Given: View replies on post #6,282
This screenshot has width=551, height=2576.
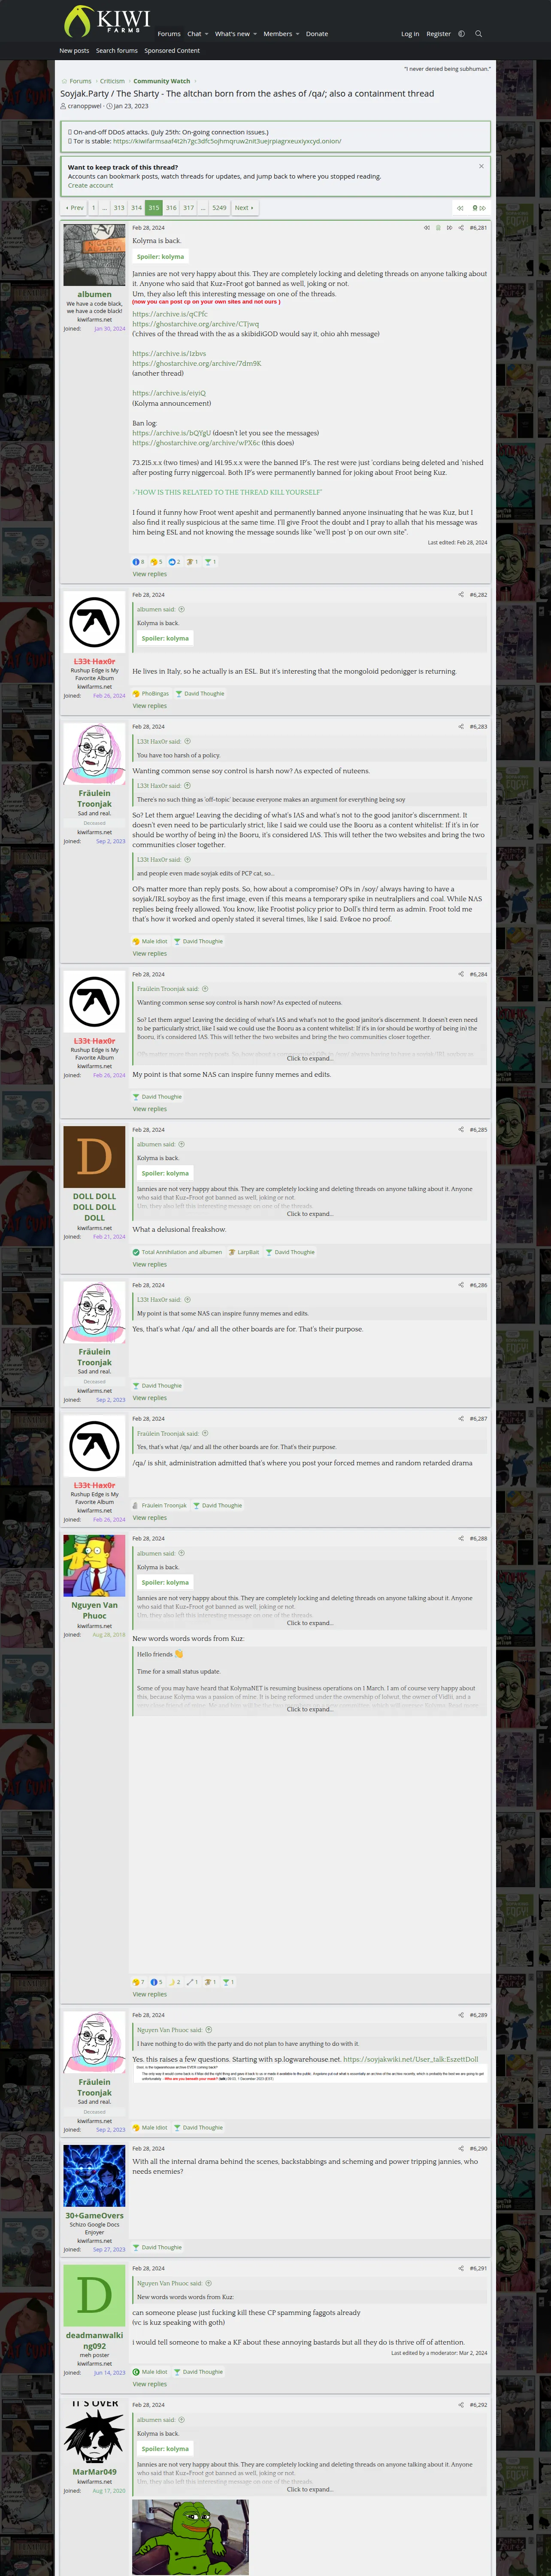Looking at the screenshot, I should click(150, 706).
